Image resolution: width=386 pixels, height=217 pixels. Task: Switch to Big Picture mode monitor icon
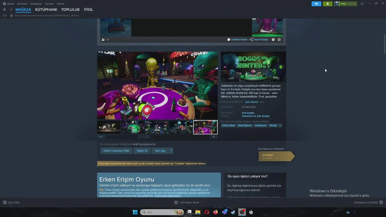point(362,4)
